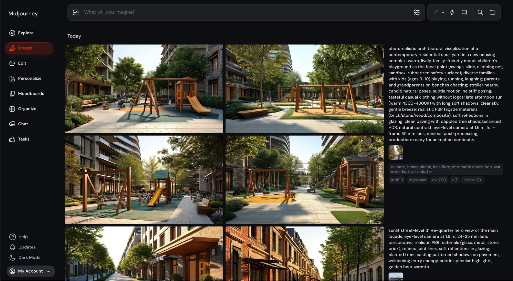Open the Organize page
This screenshot has width=513, height=281.
pos(27,109)
